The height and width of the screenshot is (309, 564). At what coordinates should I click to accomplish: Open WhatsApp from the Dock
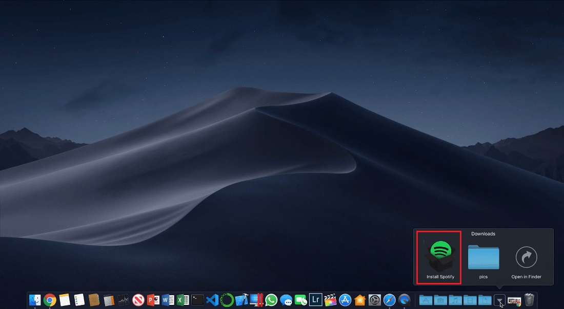click(x=271, y=300)
